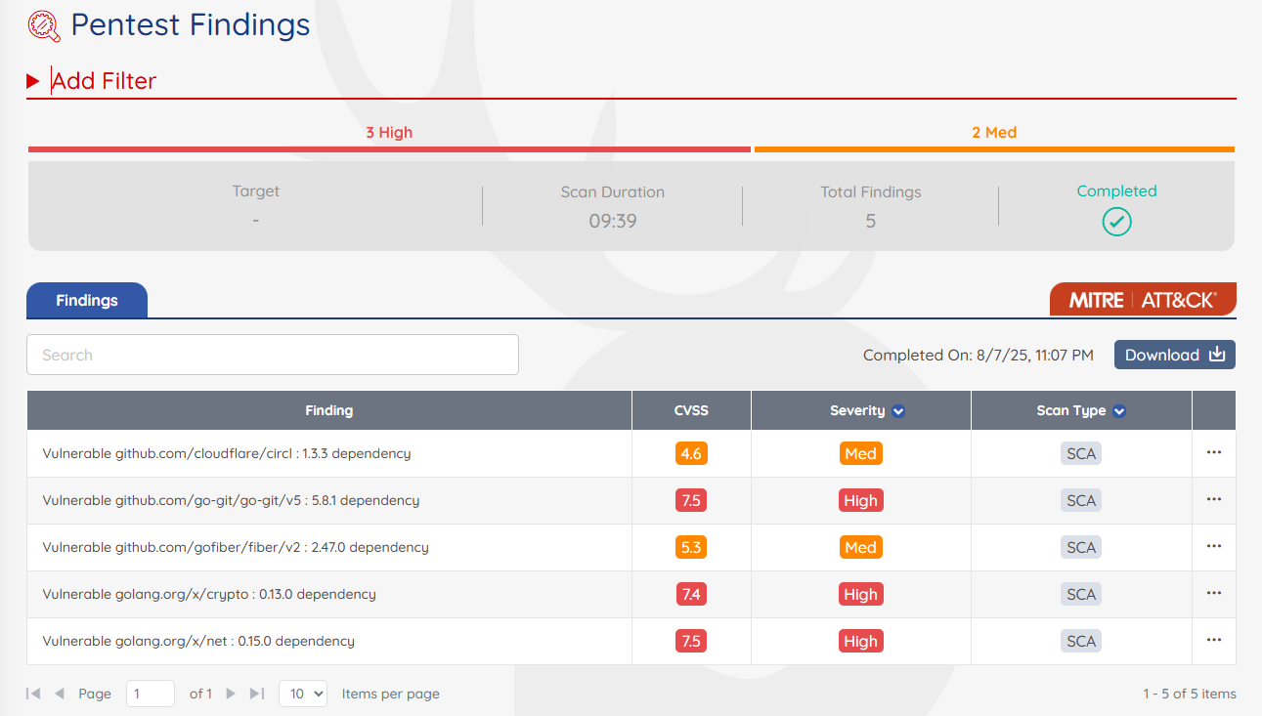Go to the next page
1262x716 pixels.
(x=231, y=694)
